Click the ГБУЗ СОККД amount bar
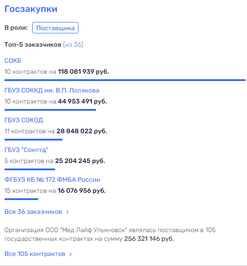The height and width of the screenshot is (266, 247). 50,110
